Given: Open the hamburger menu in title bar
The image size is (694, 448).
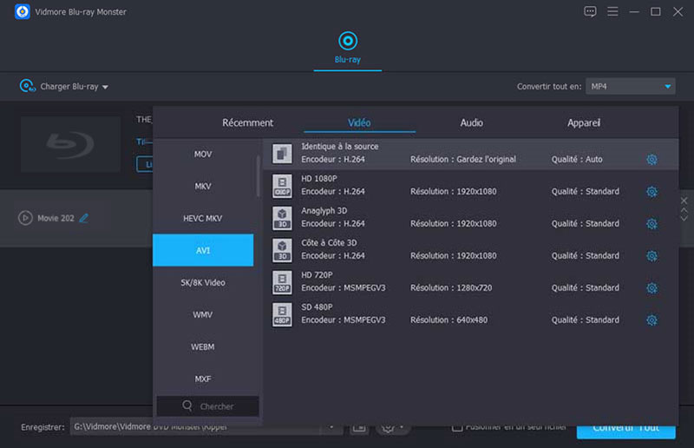Looking at the screenshot, I should tap(612, 11).
